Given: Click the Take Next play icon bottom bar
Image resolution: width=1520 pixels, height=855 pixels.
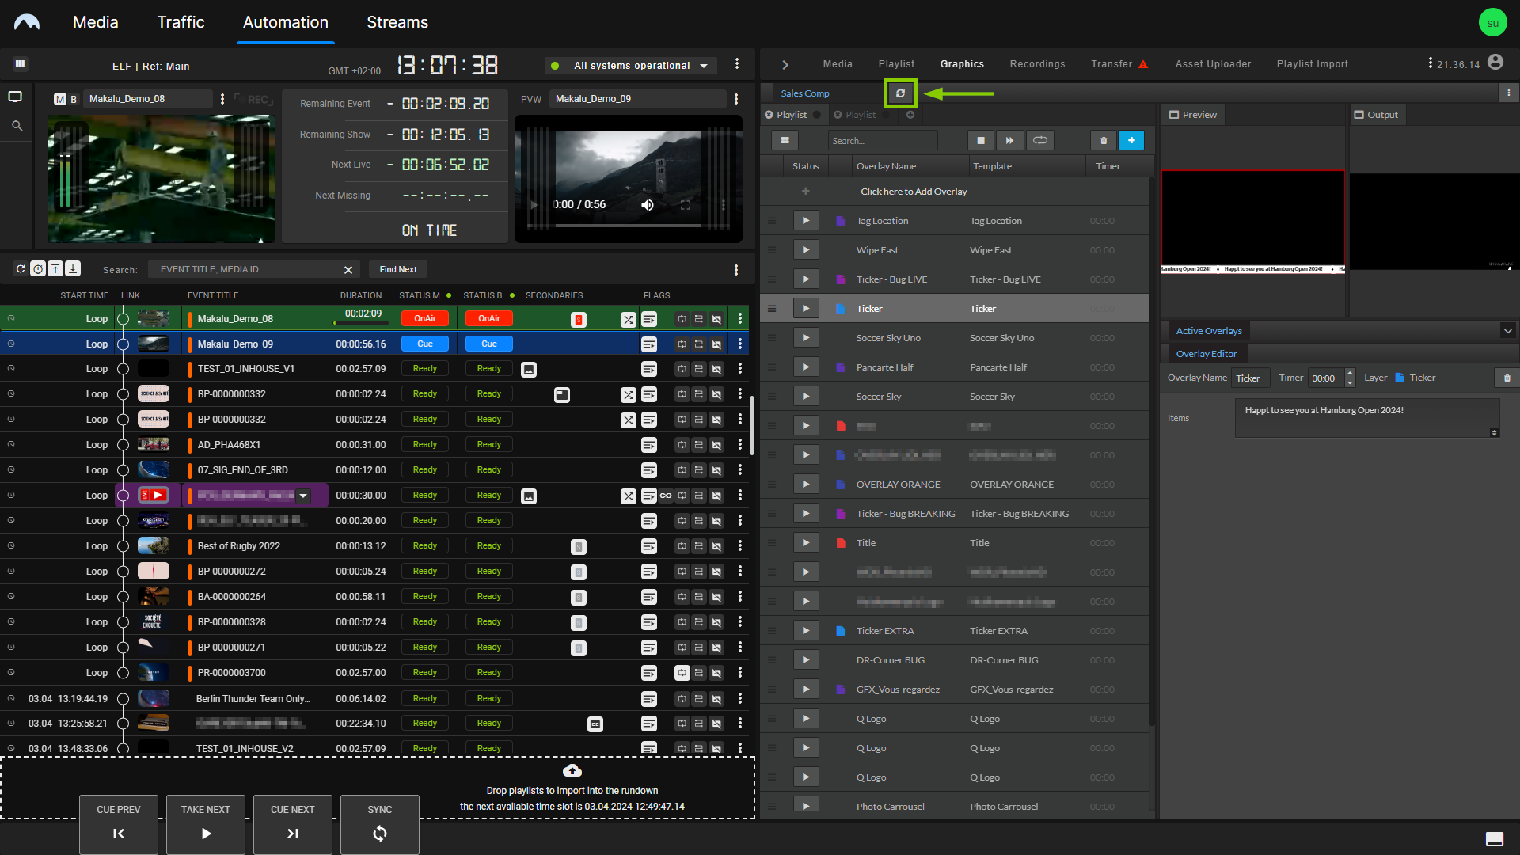Looking at the screenshot, I should (x=206, y=833).
